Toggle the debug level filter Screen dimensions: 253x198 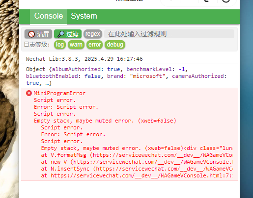(x=115, y=45)
